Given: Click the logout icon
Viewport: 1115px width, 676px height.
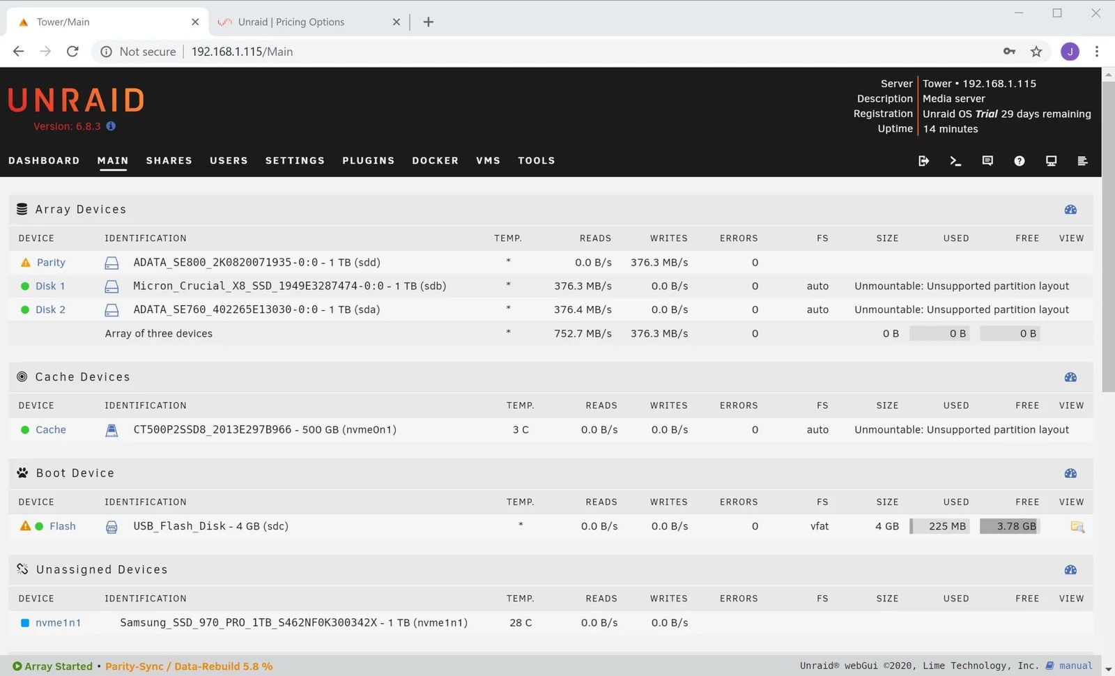Looking at the screenshot, I should 923,161.
